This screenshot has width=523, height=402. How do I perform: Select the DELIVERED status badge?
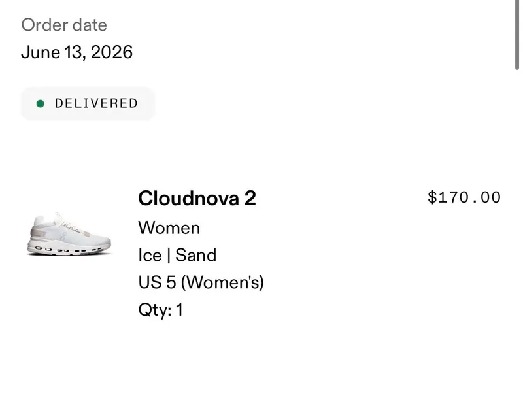tap(88, 103)
